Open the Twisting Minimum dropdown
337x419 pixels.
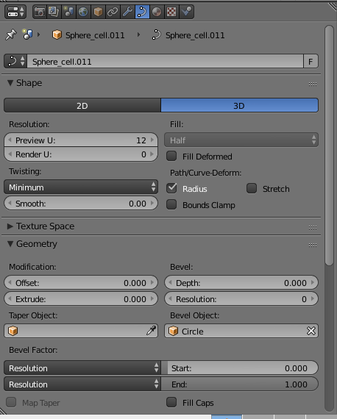[x=81, y=187]
